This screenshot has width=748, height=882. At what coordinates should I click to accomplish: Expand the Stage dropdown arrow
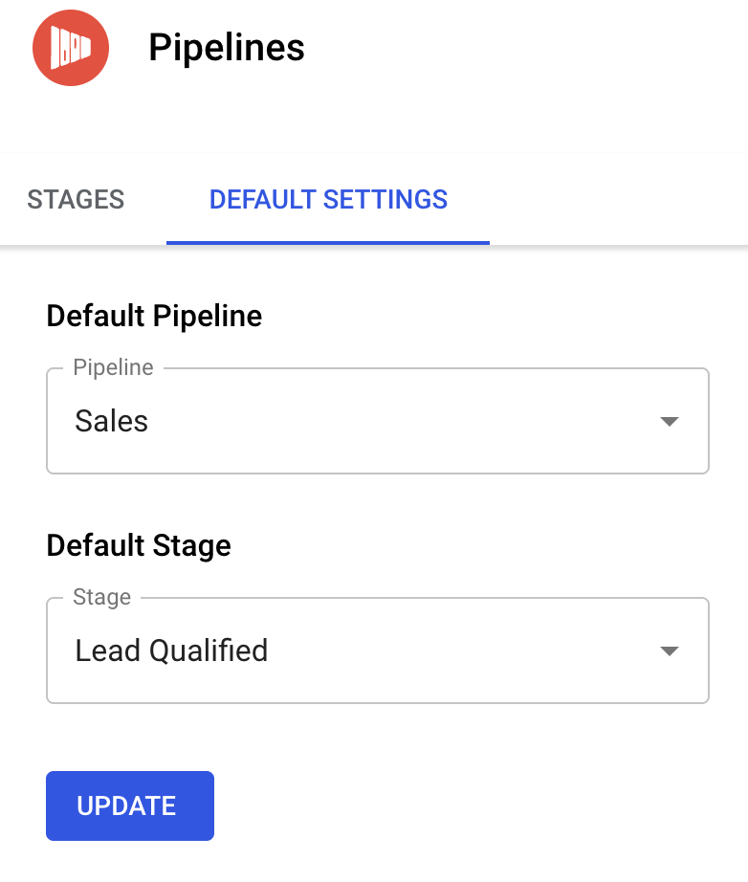click(x=669, y=650)
